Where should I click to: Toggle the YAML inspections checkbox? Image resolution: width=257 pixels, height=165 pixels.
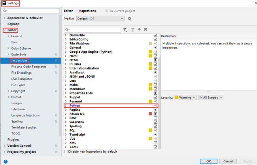coord(155,147)
